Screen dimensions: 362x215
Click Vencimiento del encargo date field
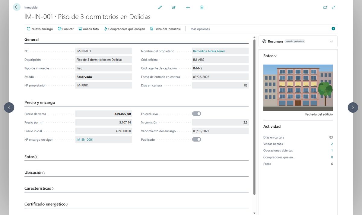click(220, 131)
